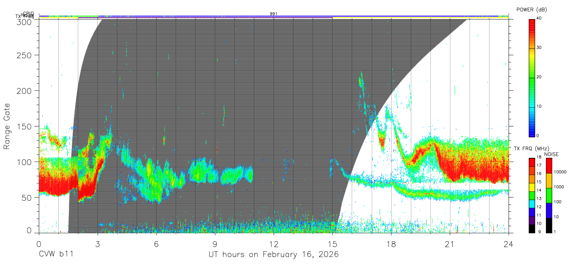Click the '12' UT hour tick label

coord(274,243)
